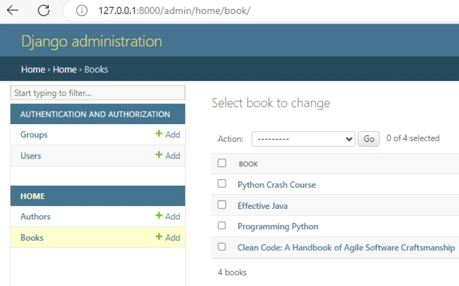Click the green plus Add next to Authors

pyautogui.click(x=168, y=216)
